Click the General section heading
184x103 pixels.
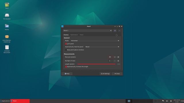click(67, 38)
